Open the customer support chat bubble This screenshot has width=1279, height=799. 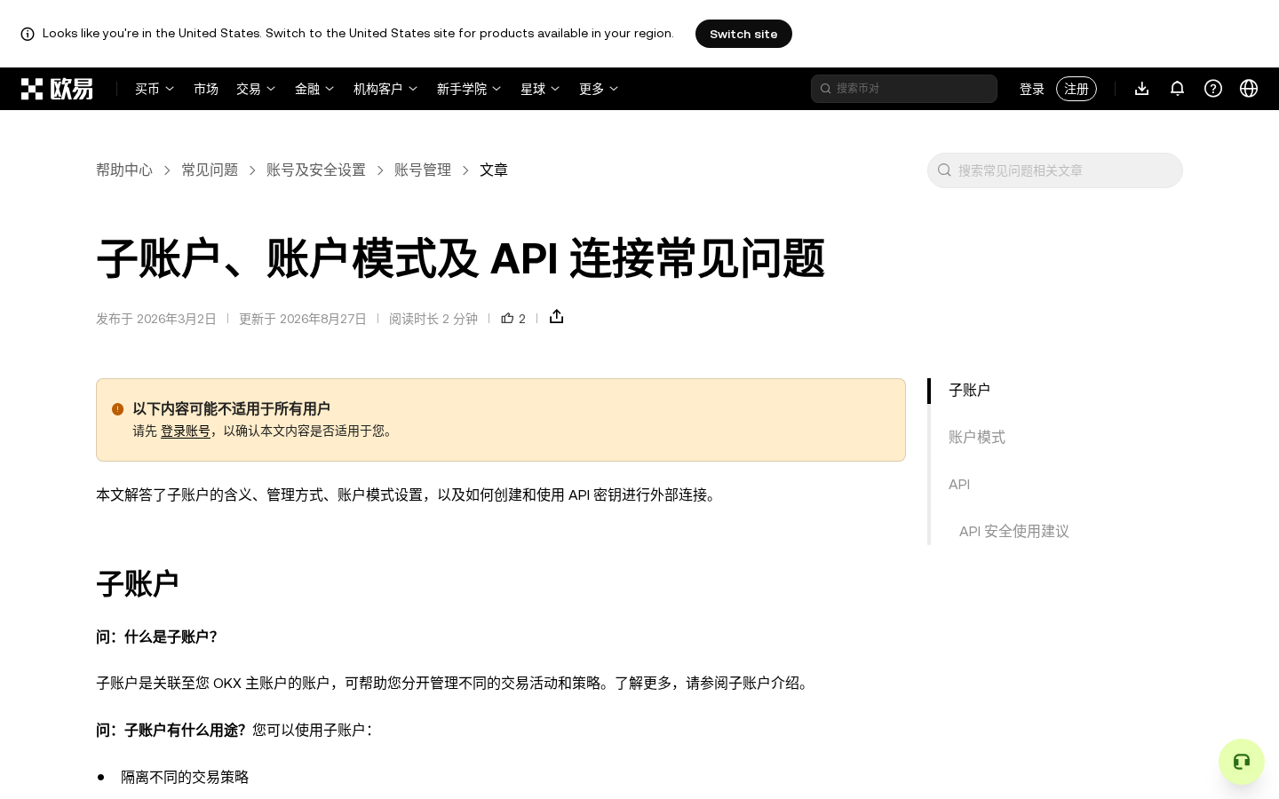click(1242, 762)
